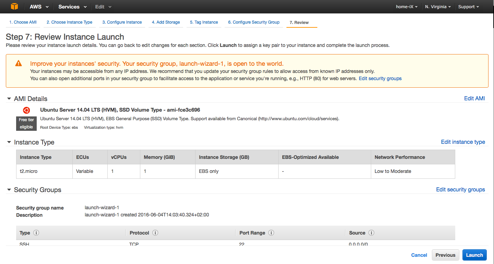
Task: Go to step 3. Configure Instance
Action: [122, 22]
